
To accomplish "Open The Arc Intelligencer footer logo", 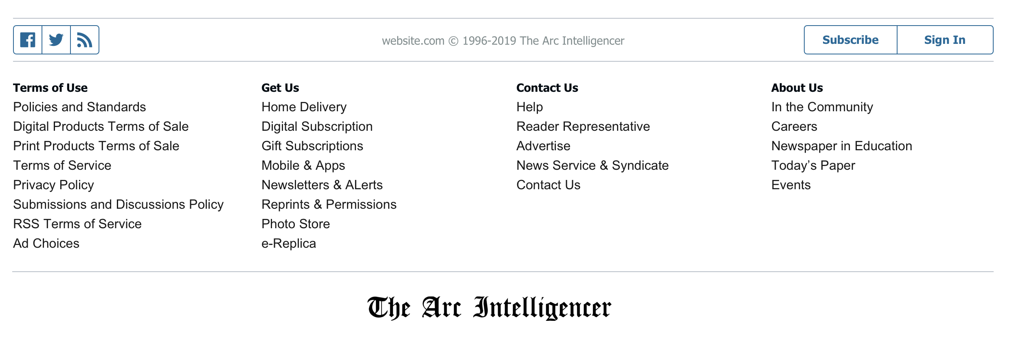I will (489, 308).
